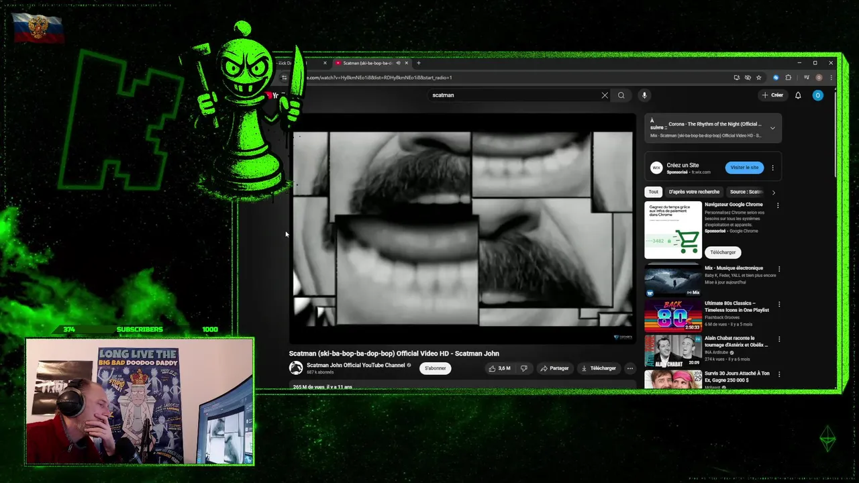This screenshot has height=483, width=859.
Task: Bookmark this page with the star icon
Action: tap(759, 77)
